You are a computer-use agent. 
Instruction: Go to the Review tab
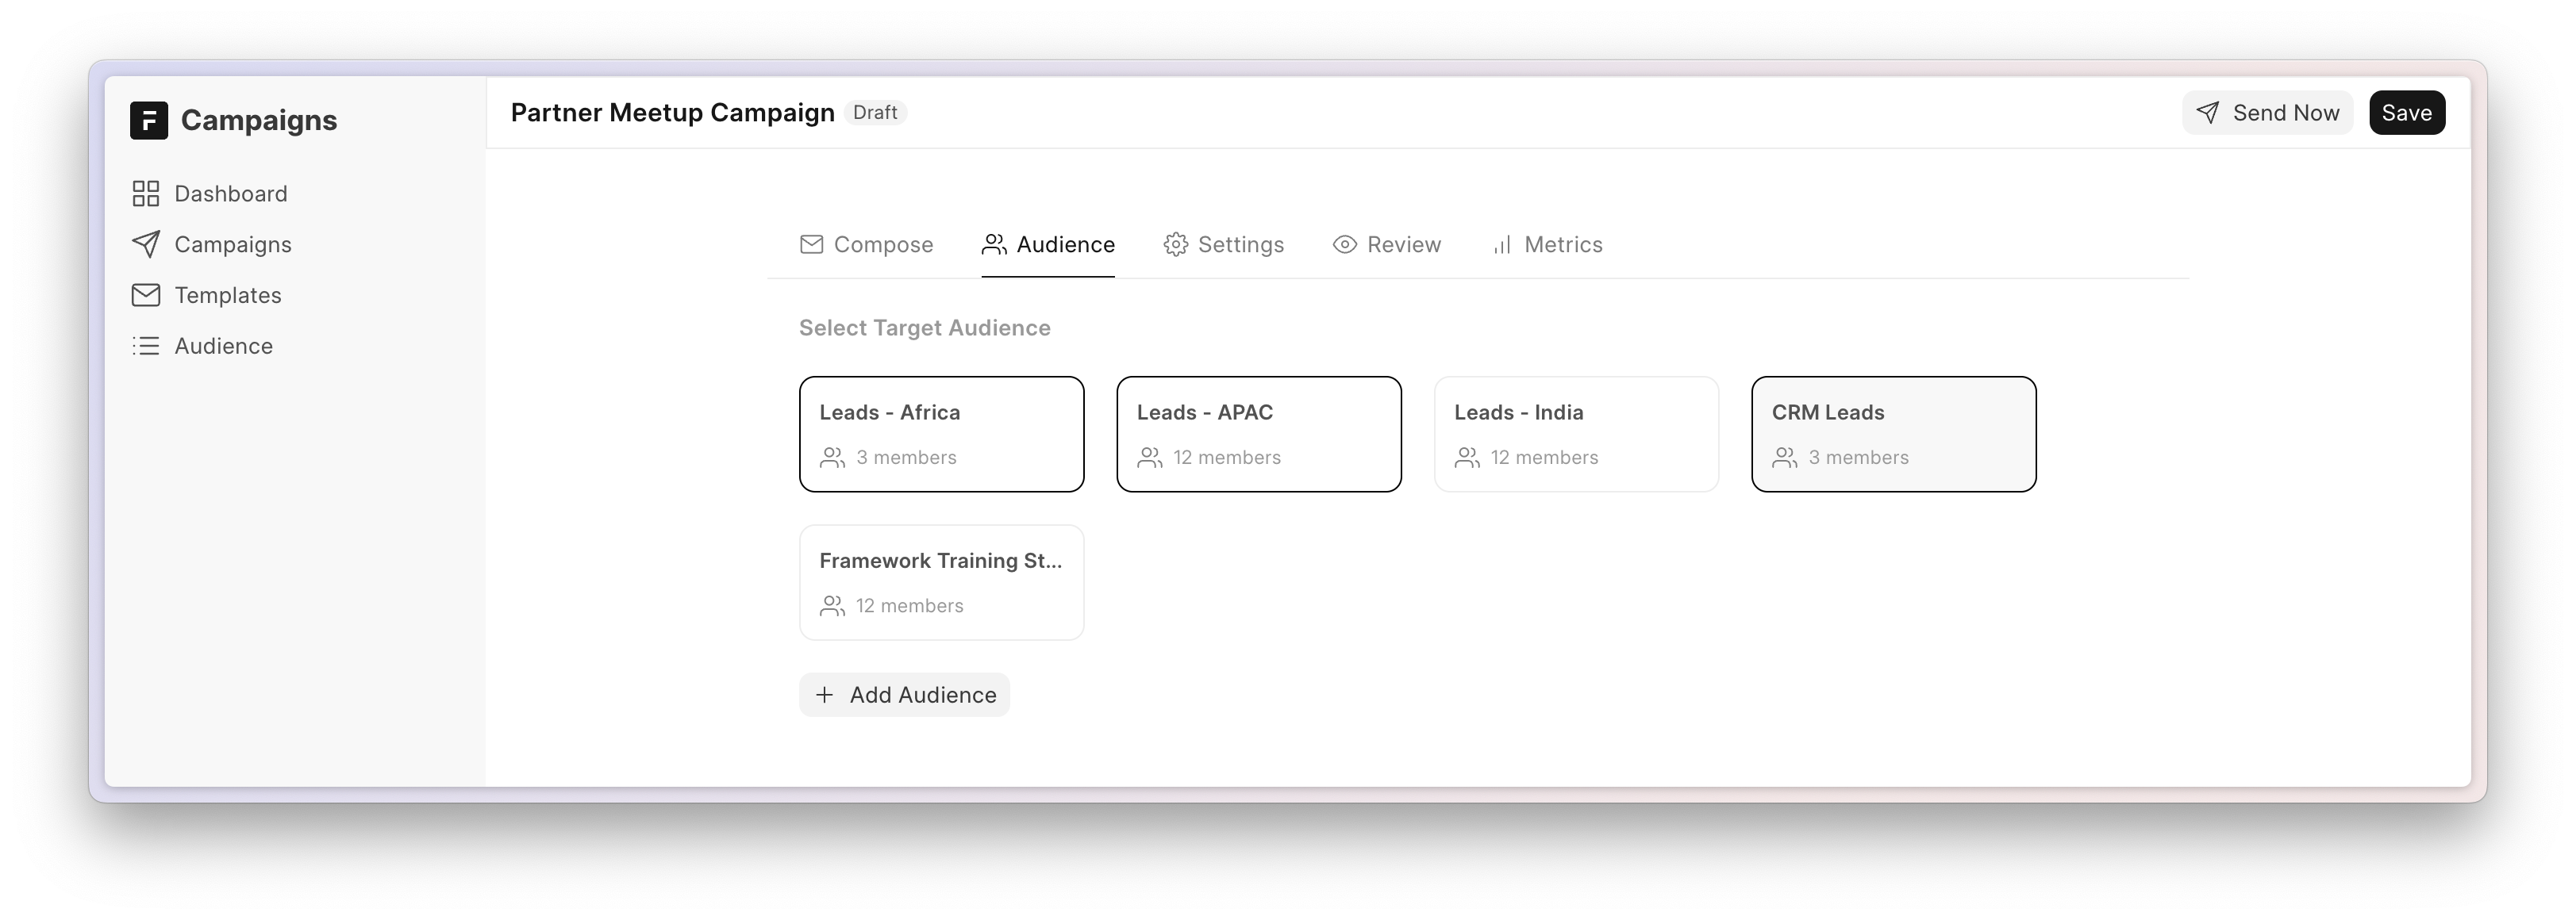tap(1386, 245)
